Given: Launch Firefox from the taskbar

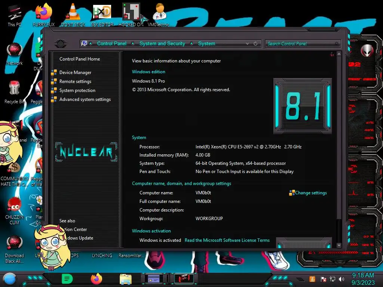Looking at the screenshot, I should (x=96, y=279).
